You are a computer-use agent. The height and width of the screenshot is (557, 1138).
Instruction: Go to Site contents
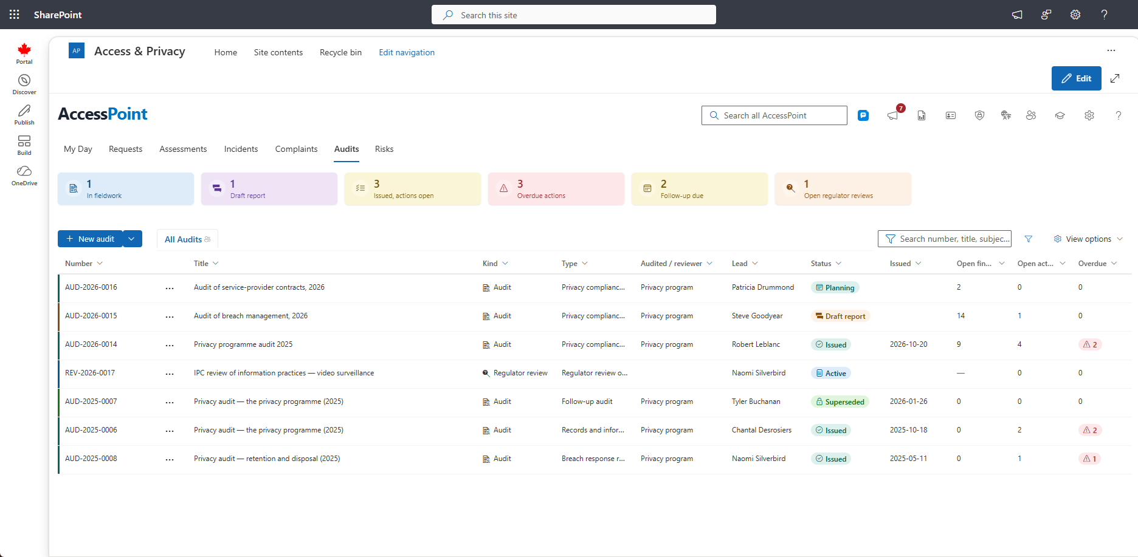point(278,52)
